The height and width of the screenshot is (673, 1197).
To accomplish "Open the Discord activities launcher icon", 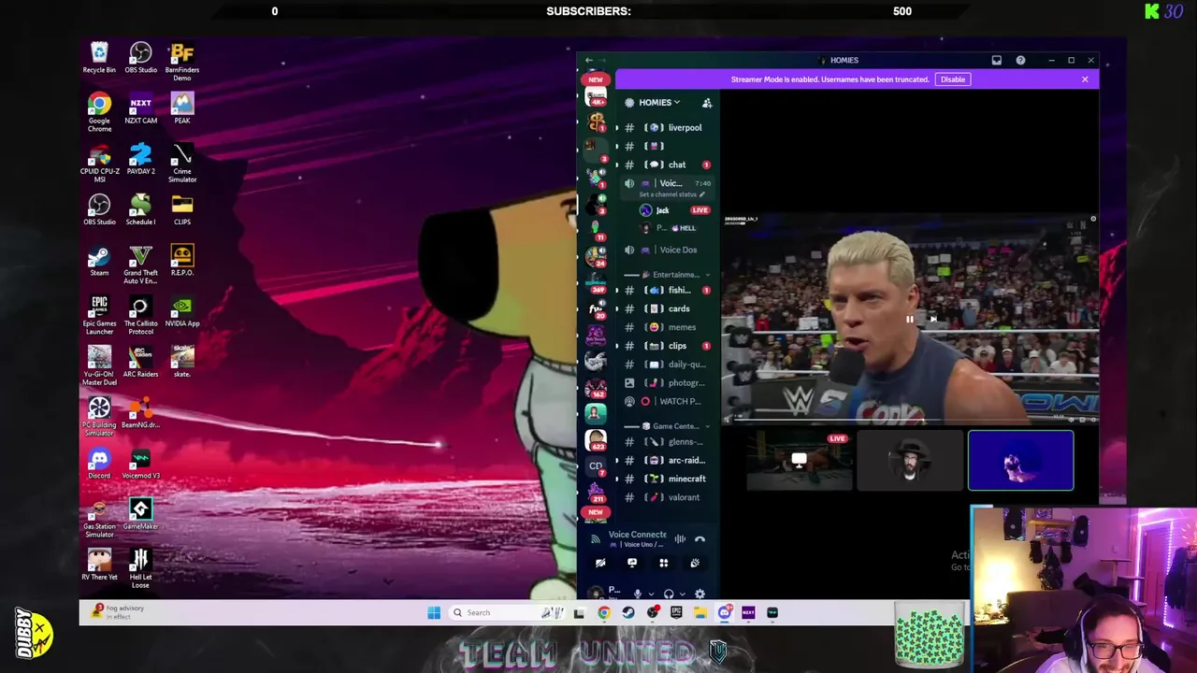I will (x=663, y=563).
